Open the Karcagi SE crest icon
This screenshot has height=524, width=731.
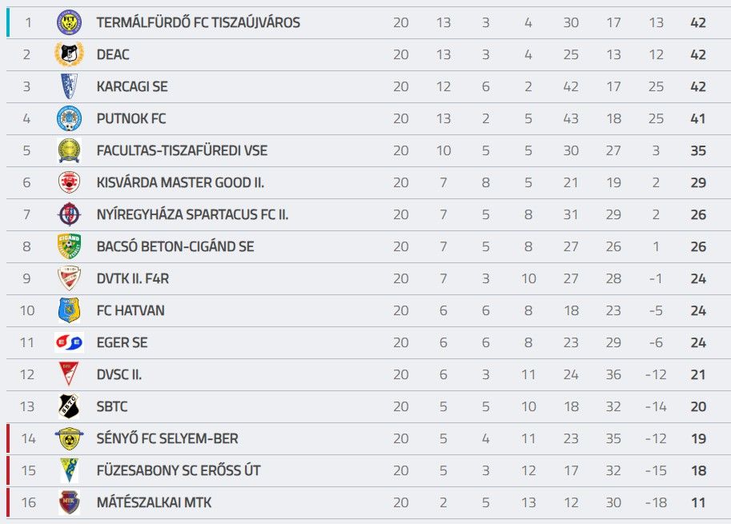point(69,86)
